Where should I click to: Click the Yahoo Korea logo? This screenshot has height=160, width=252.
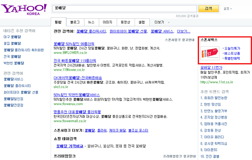(x=24, y=10)
